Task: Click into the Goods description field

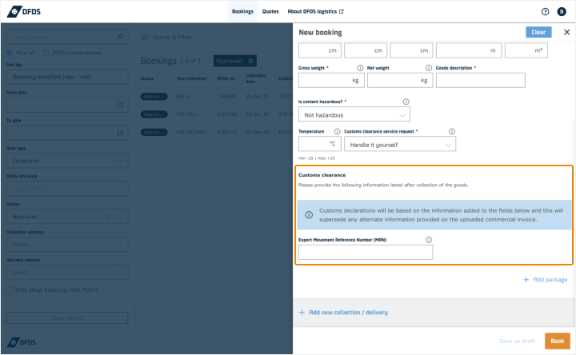Action: [481, 81]
